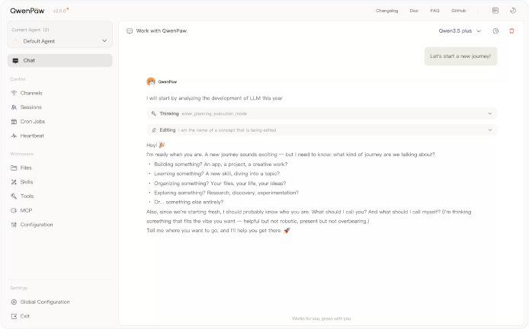Open chat history clock icon

click(x=495, y=31)
